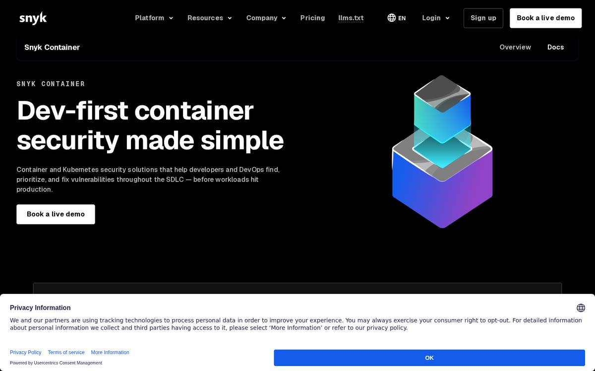Switch to the Overview tab

[x=515, y=47]
